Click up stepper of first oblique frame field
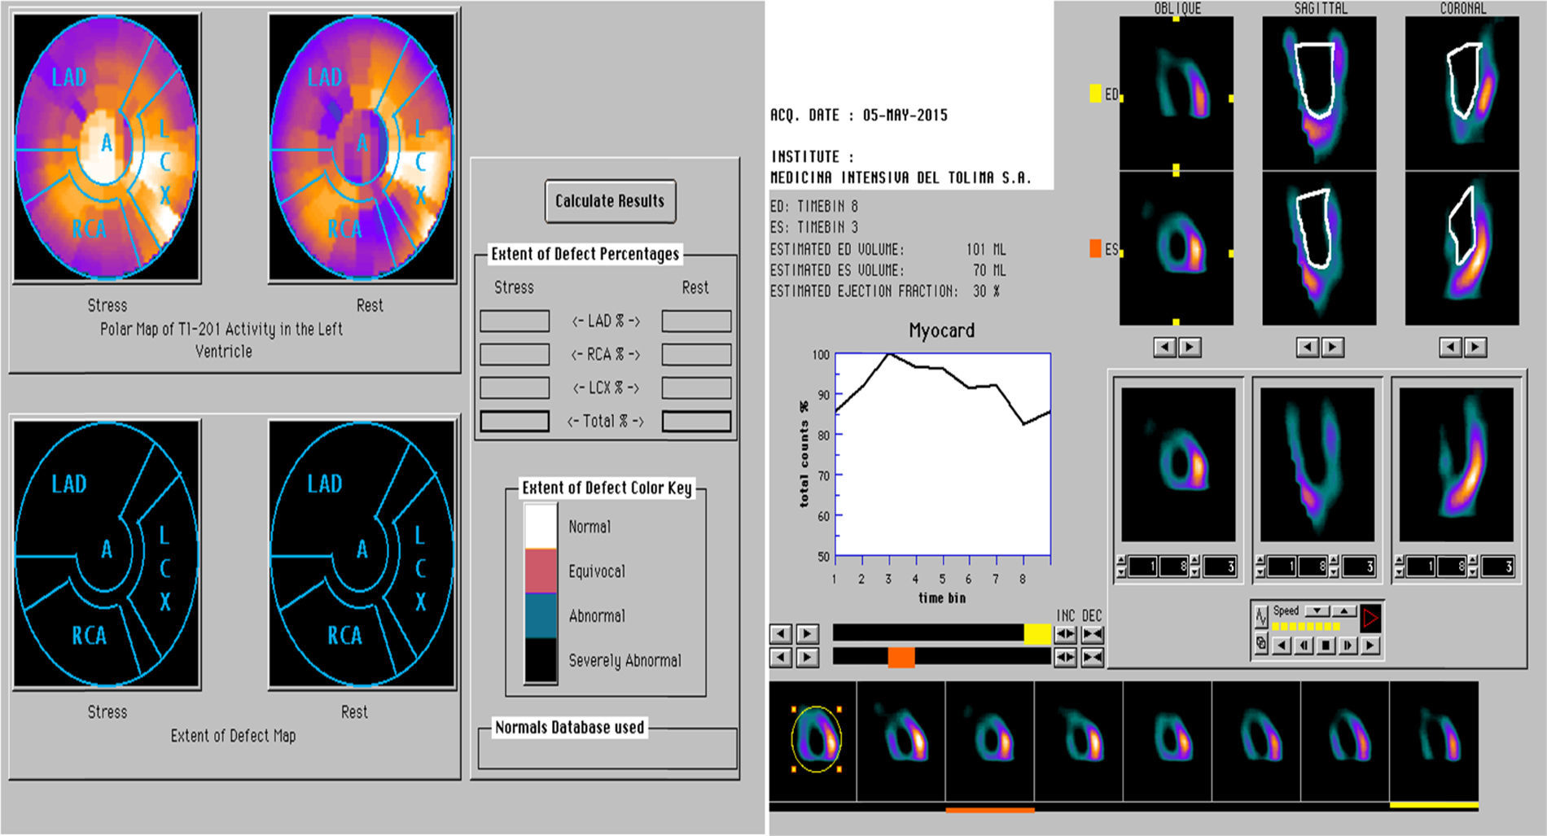Image resolution: width=1547 pixels, height=836 pixels. (1121, 561)
